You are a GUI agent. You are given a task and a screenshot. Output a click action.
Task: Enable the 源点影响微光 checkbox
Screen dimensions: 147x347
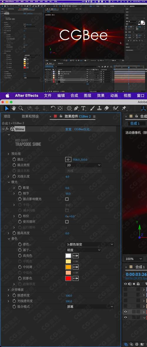tap(67, 199)
